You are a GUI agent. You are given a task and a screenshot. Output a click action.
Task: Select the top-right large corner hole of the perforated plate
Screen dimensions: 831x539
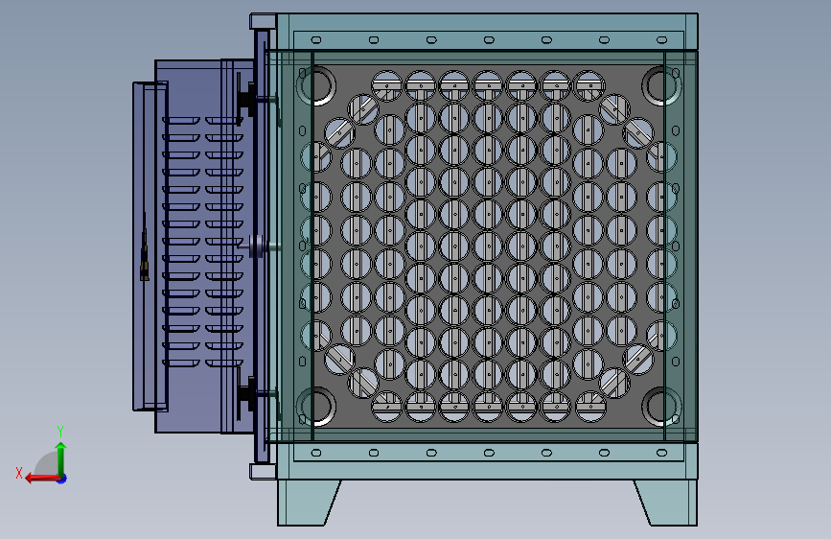pos(661,85)
